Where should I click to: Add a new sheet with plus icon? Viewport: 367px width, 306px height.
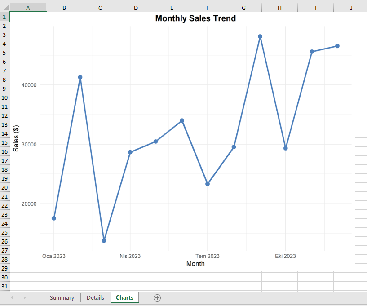[x=157, y=298]
